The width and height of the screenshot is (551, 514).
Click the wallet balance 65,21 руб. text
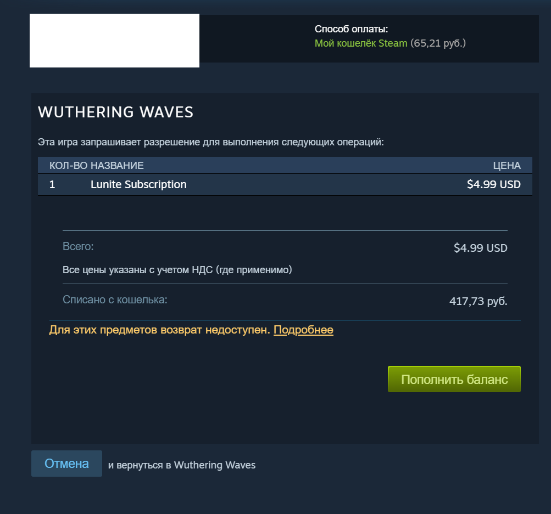pyautogui.click(x=438, y=43)
